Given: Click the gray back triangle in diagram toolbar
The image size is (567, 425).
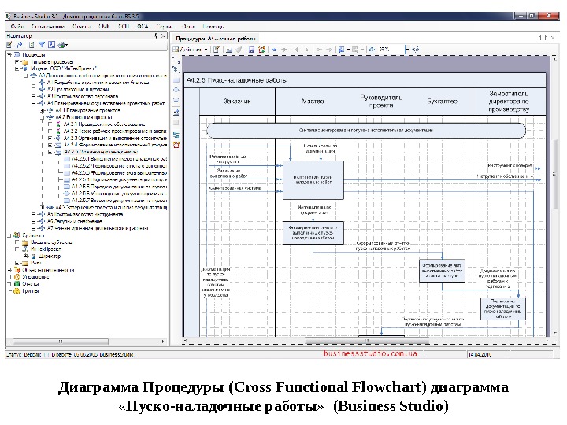Looking at the screenshot, I should point(297,50).
